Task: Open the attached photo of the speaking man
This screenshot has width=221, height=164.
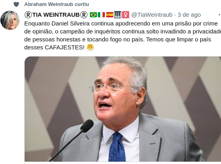Action: pyautogui.click(x=123, y=109)
